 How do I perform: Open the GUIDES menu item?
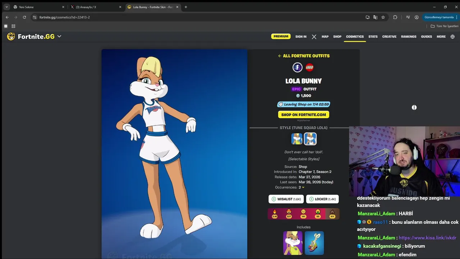click(x=427, y=37)
